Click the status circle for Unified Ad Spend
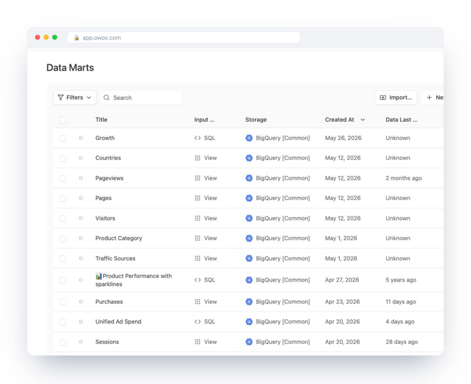The width and height of the screenshot is (471, 384). click(81, 322)
